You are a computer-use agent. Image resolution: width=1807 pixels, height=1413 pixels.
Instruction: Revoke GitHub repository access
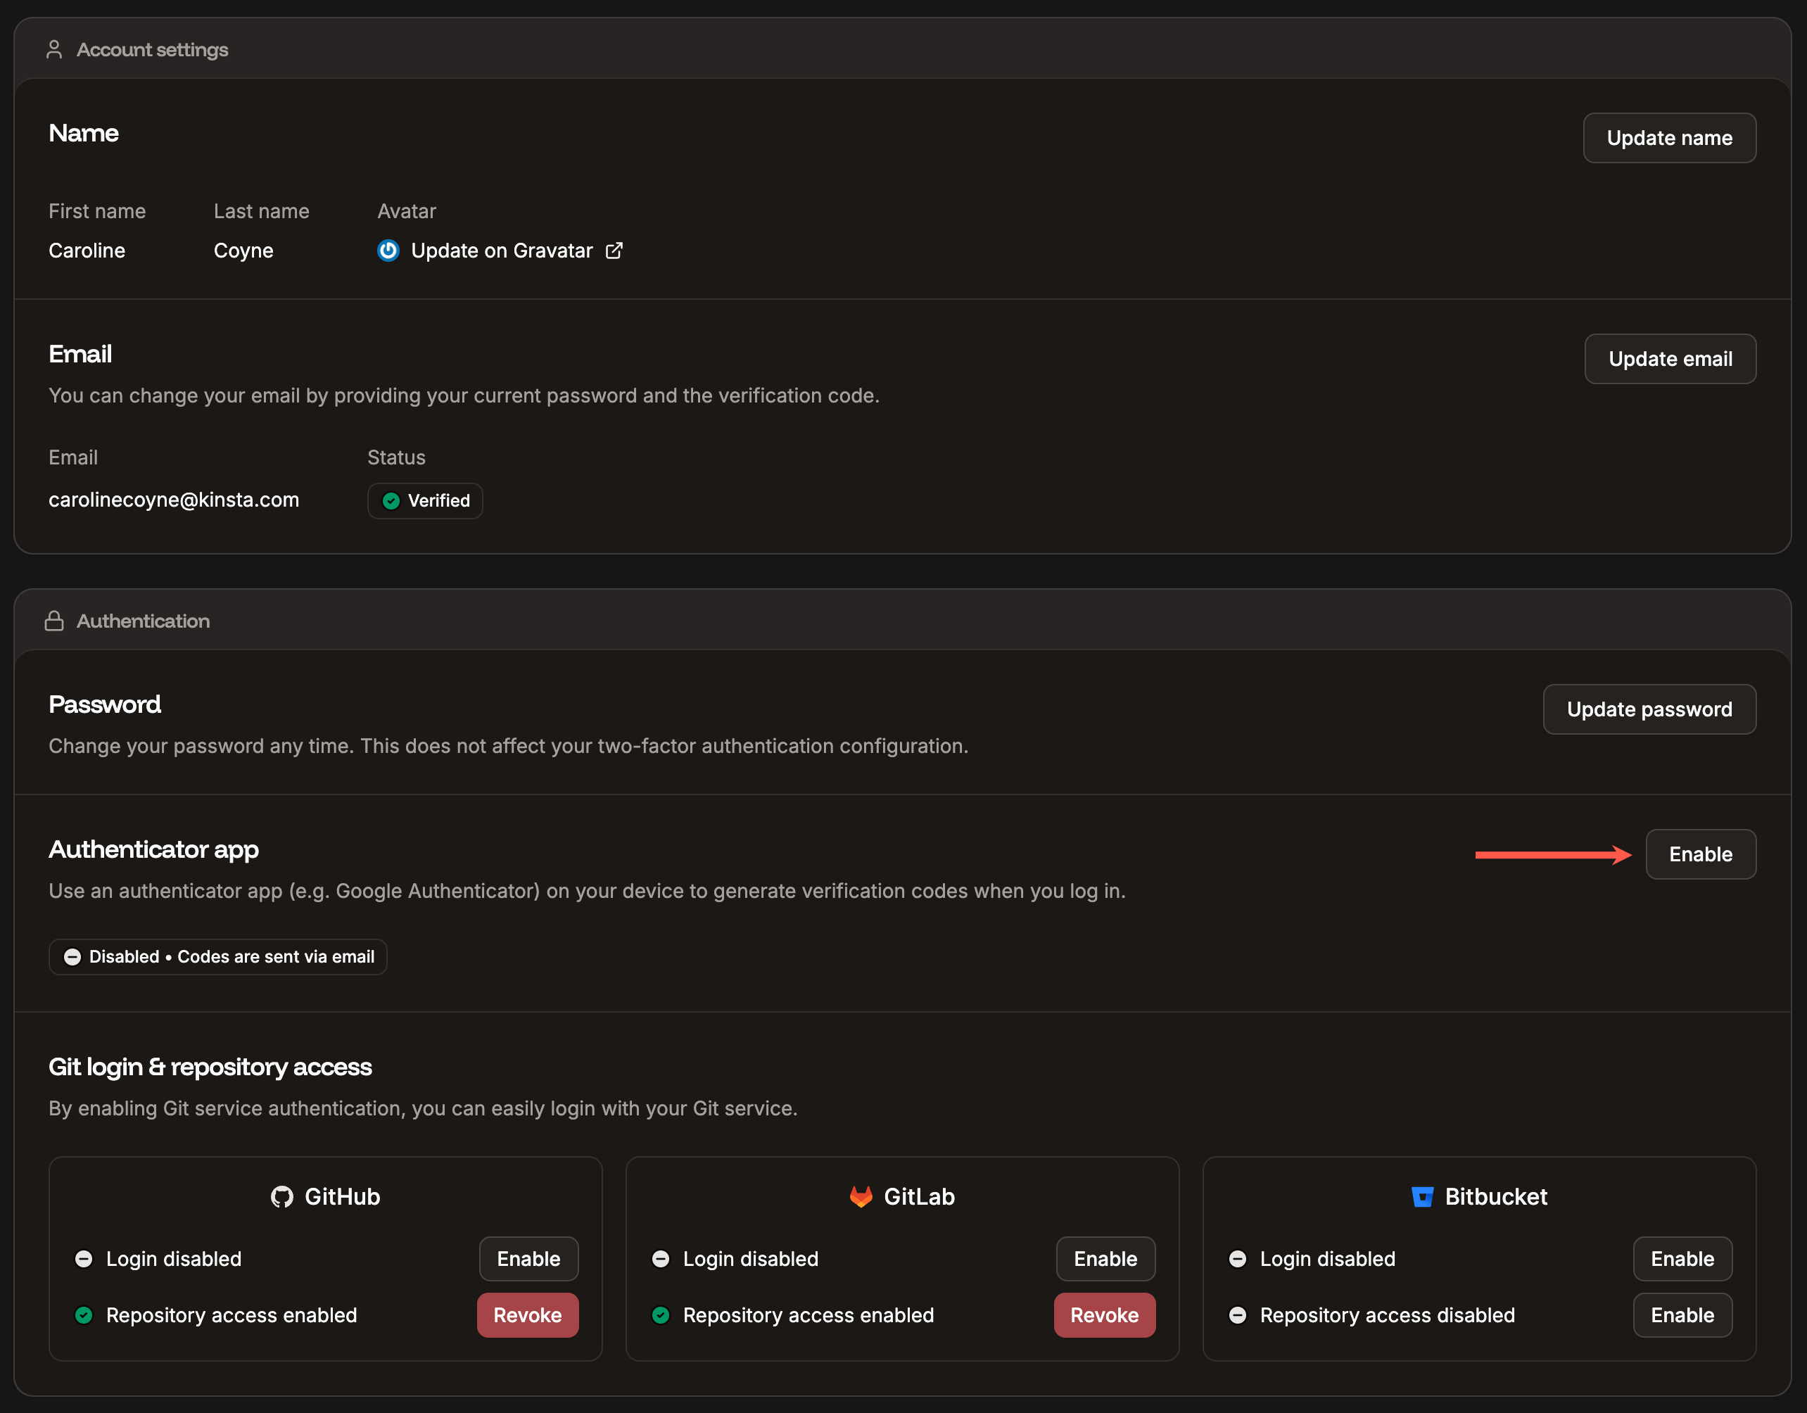tap(527, 1314)
